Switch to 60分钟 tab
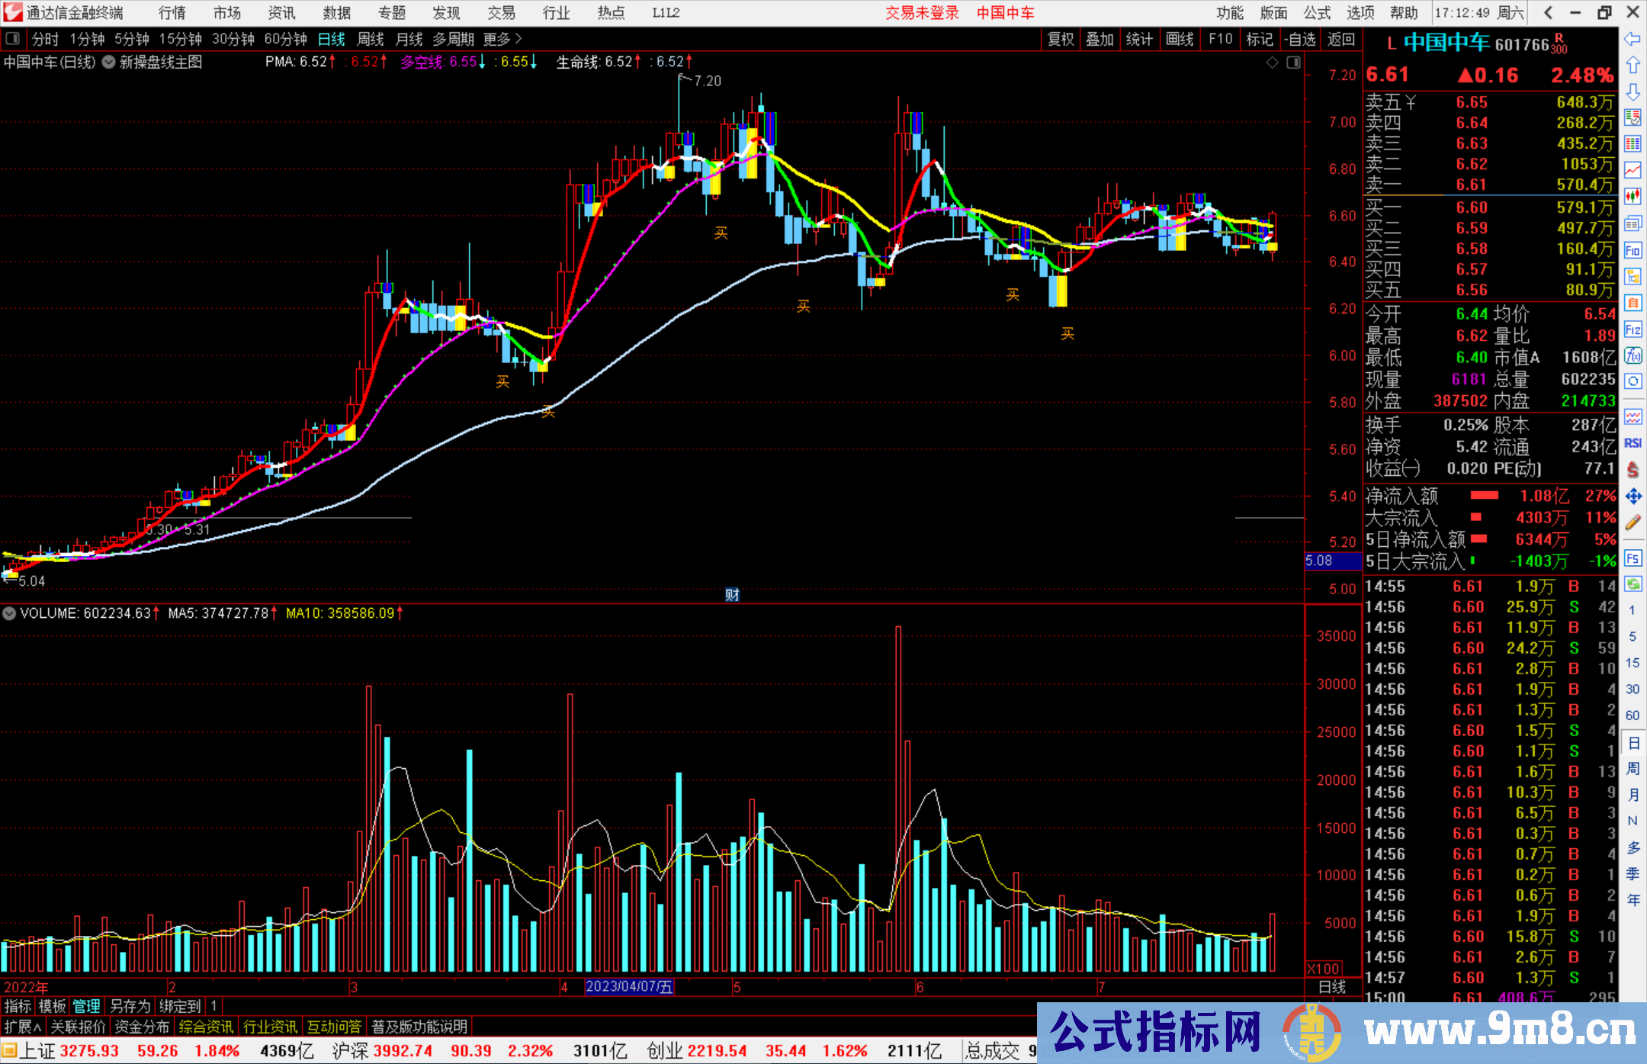 click(x=285, y=39)
